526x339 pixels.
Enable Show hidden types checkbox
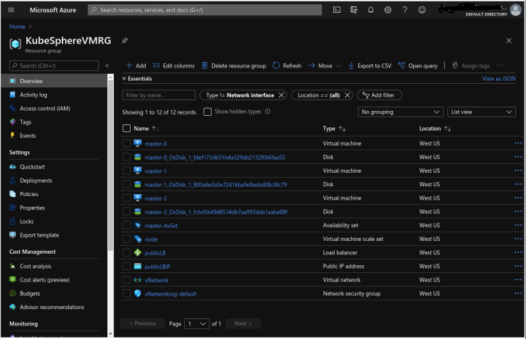coord(208,112)
